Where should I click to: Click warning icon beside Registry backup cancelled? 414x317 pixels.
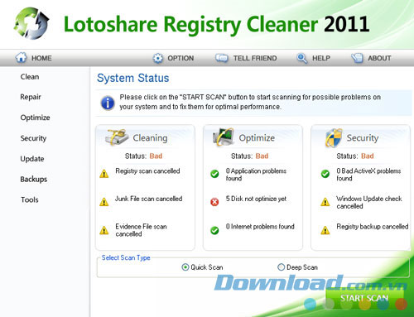[325, 230]
